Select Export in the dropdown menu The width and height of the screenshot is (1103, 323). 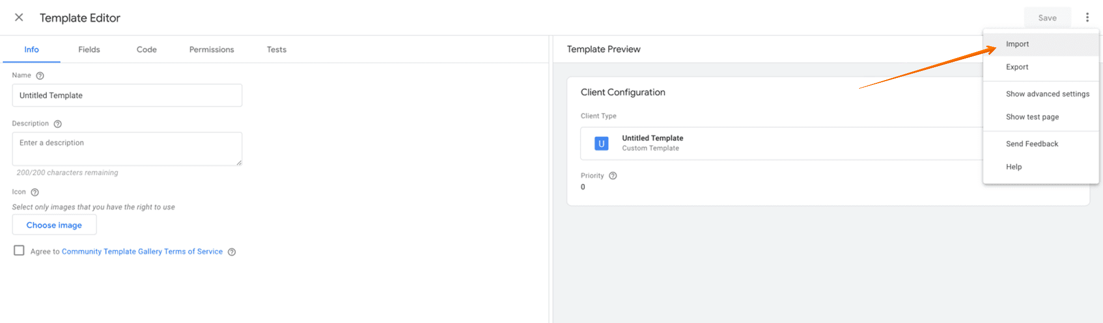[x=1041, y=67]
